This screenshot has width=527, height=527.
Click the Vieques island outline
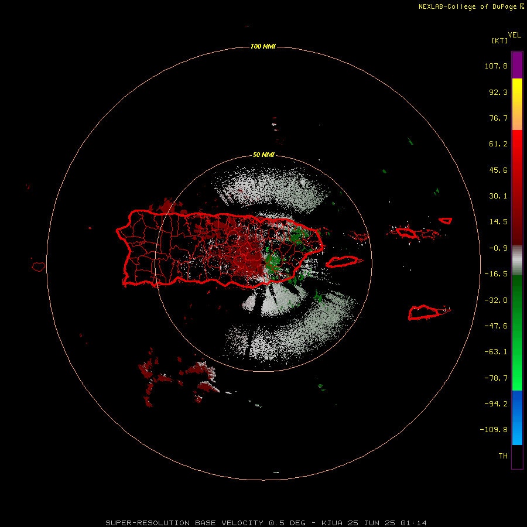point(342,262)
